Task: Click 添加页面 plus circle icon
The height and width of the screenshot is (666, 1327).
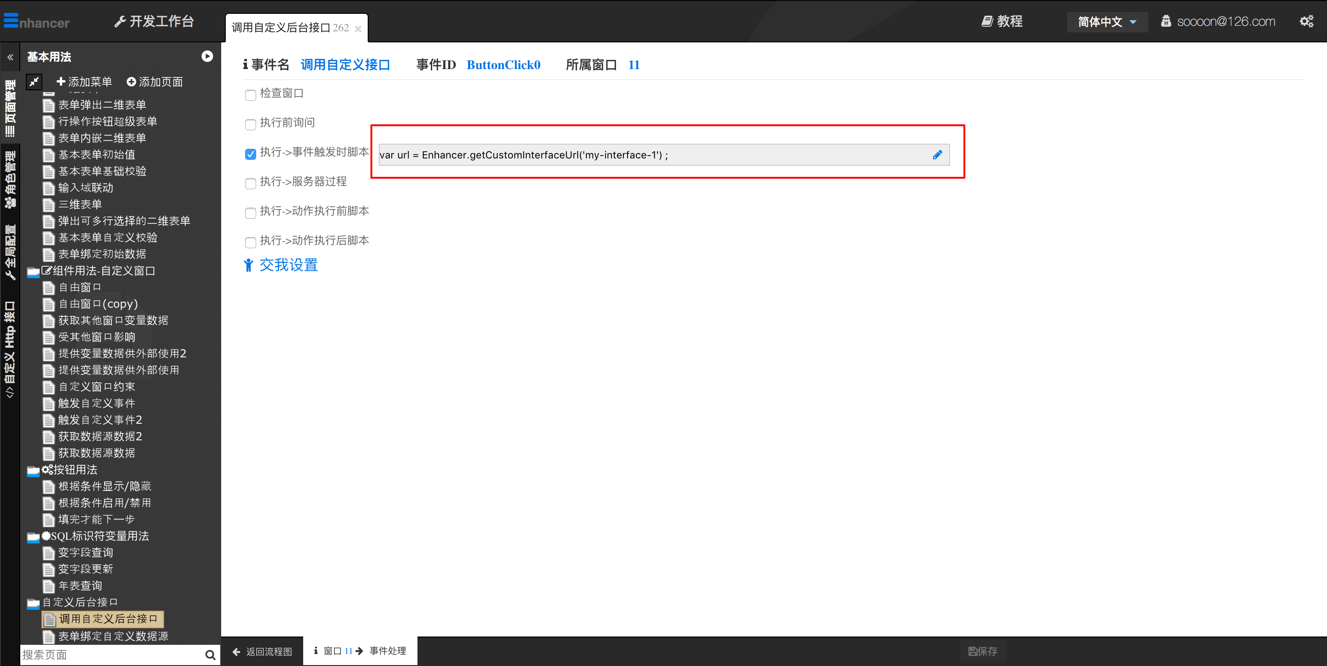Action: click(x=131, y=82)
